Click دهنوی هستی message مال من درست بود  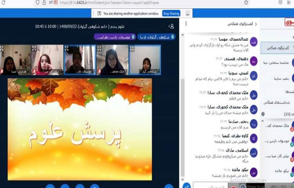[x=235, y=64]
